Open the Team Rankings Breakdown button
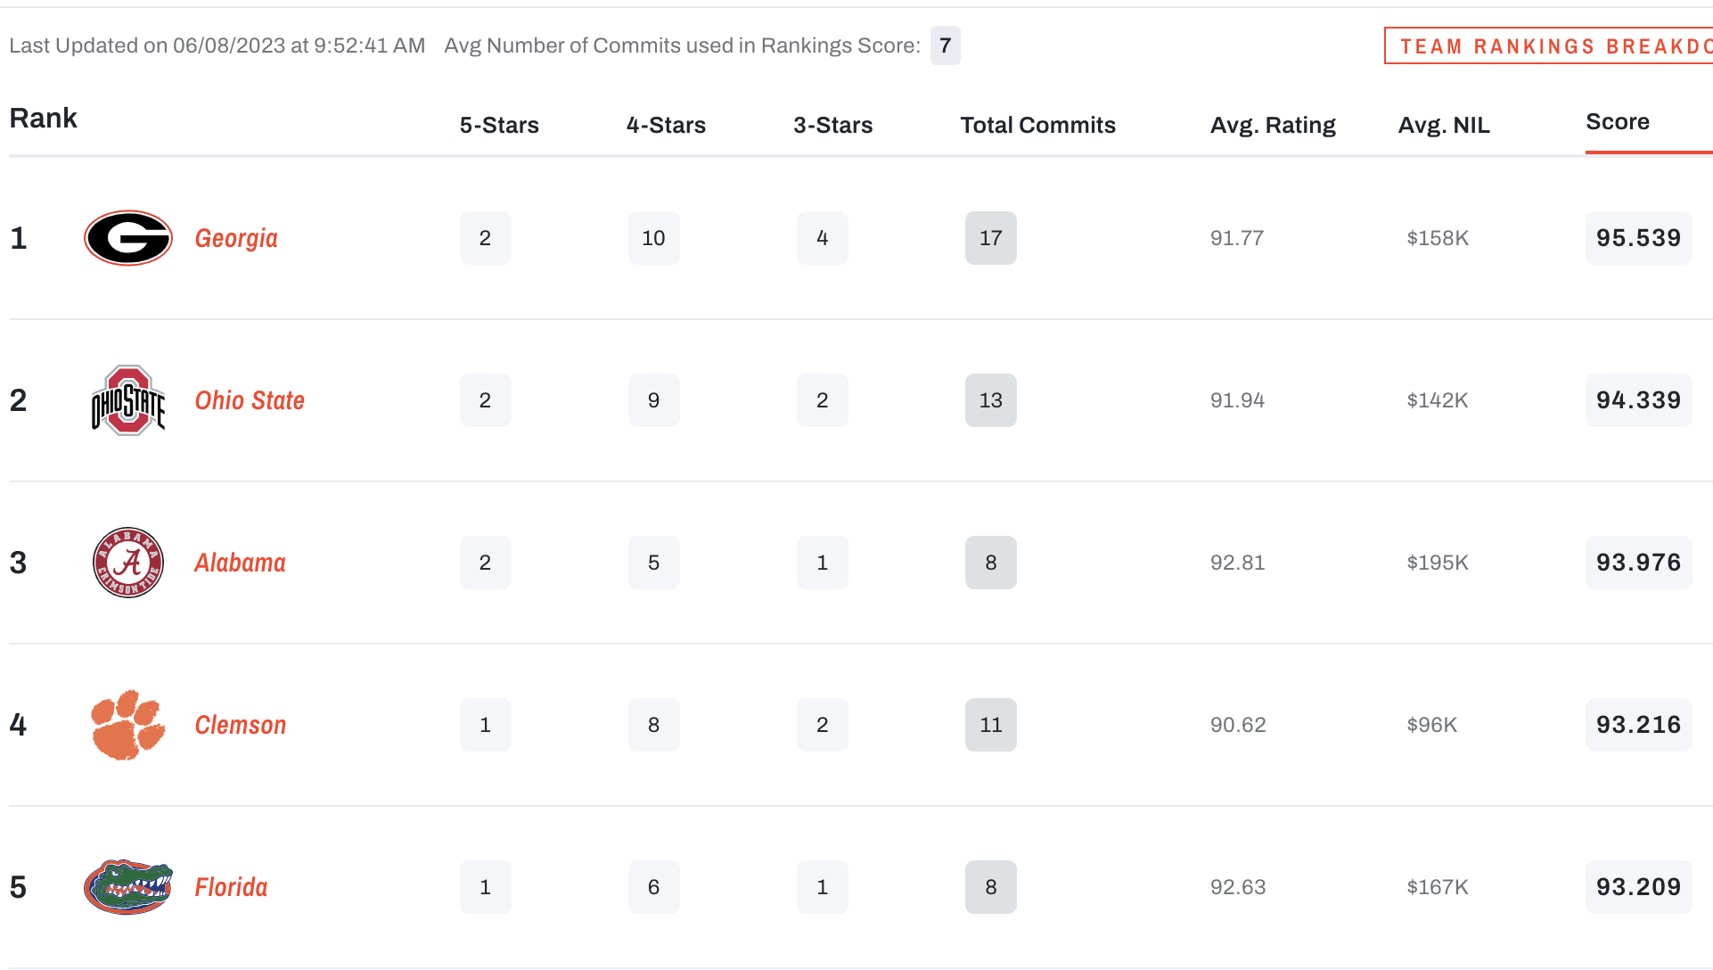The image size is (1713, 970). [x=1549, y=45]
